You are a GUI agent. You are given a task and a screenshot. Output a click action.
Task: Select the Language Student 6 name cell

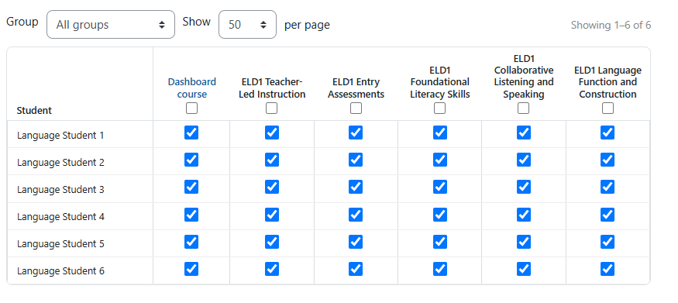[80, 270]
